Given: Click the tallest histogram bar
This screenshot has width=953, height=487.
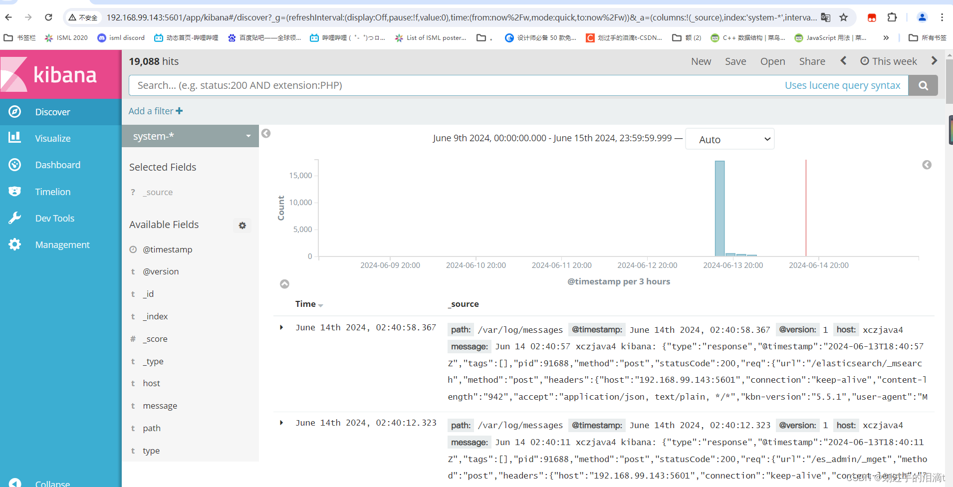Looking at the screenshot, I should click(x=719, y=208).
